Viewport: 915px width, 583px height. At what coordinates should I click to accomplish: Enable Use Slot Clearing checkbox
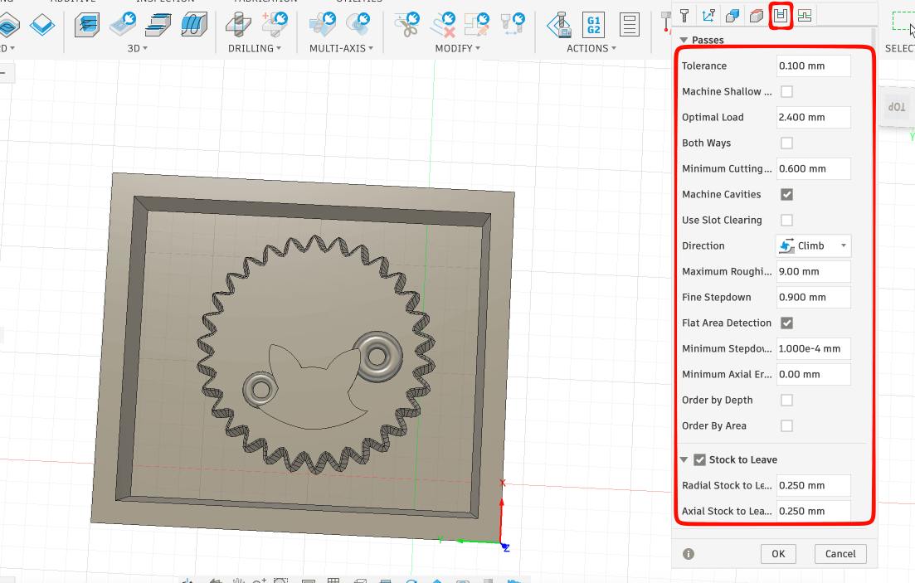pos(786,220)
